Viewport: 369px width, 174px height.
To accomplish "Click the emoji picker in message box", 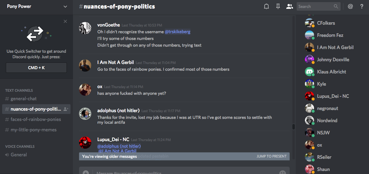I will click(282, 172).
